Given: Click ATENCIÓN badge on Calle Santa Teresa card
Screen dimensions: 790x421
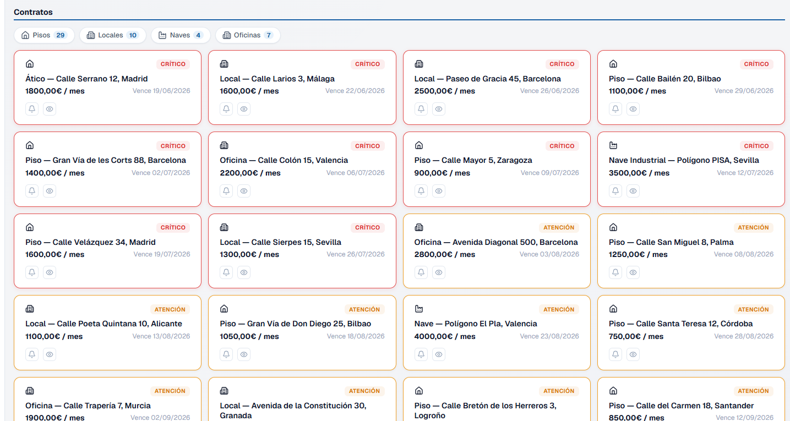Looking at the screenshot, I should (753, 309).
